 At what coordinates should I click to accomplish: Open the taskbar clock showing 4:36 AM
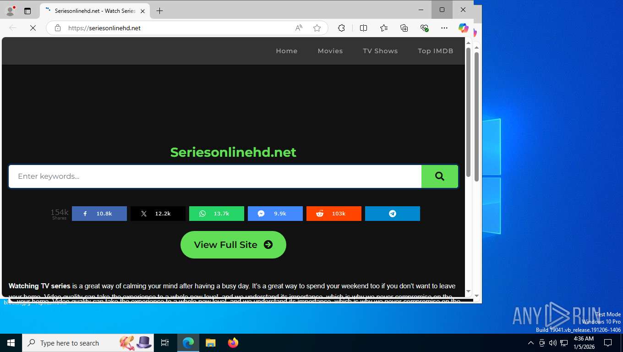pyautogui.click(x=584, y=343)
